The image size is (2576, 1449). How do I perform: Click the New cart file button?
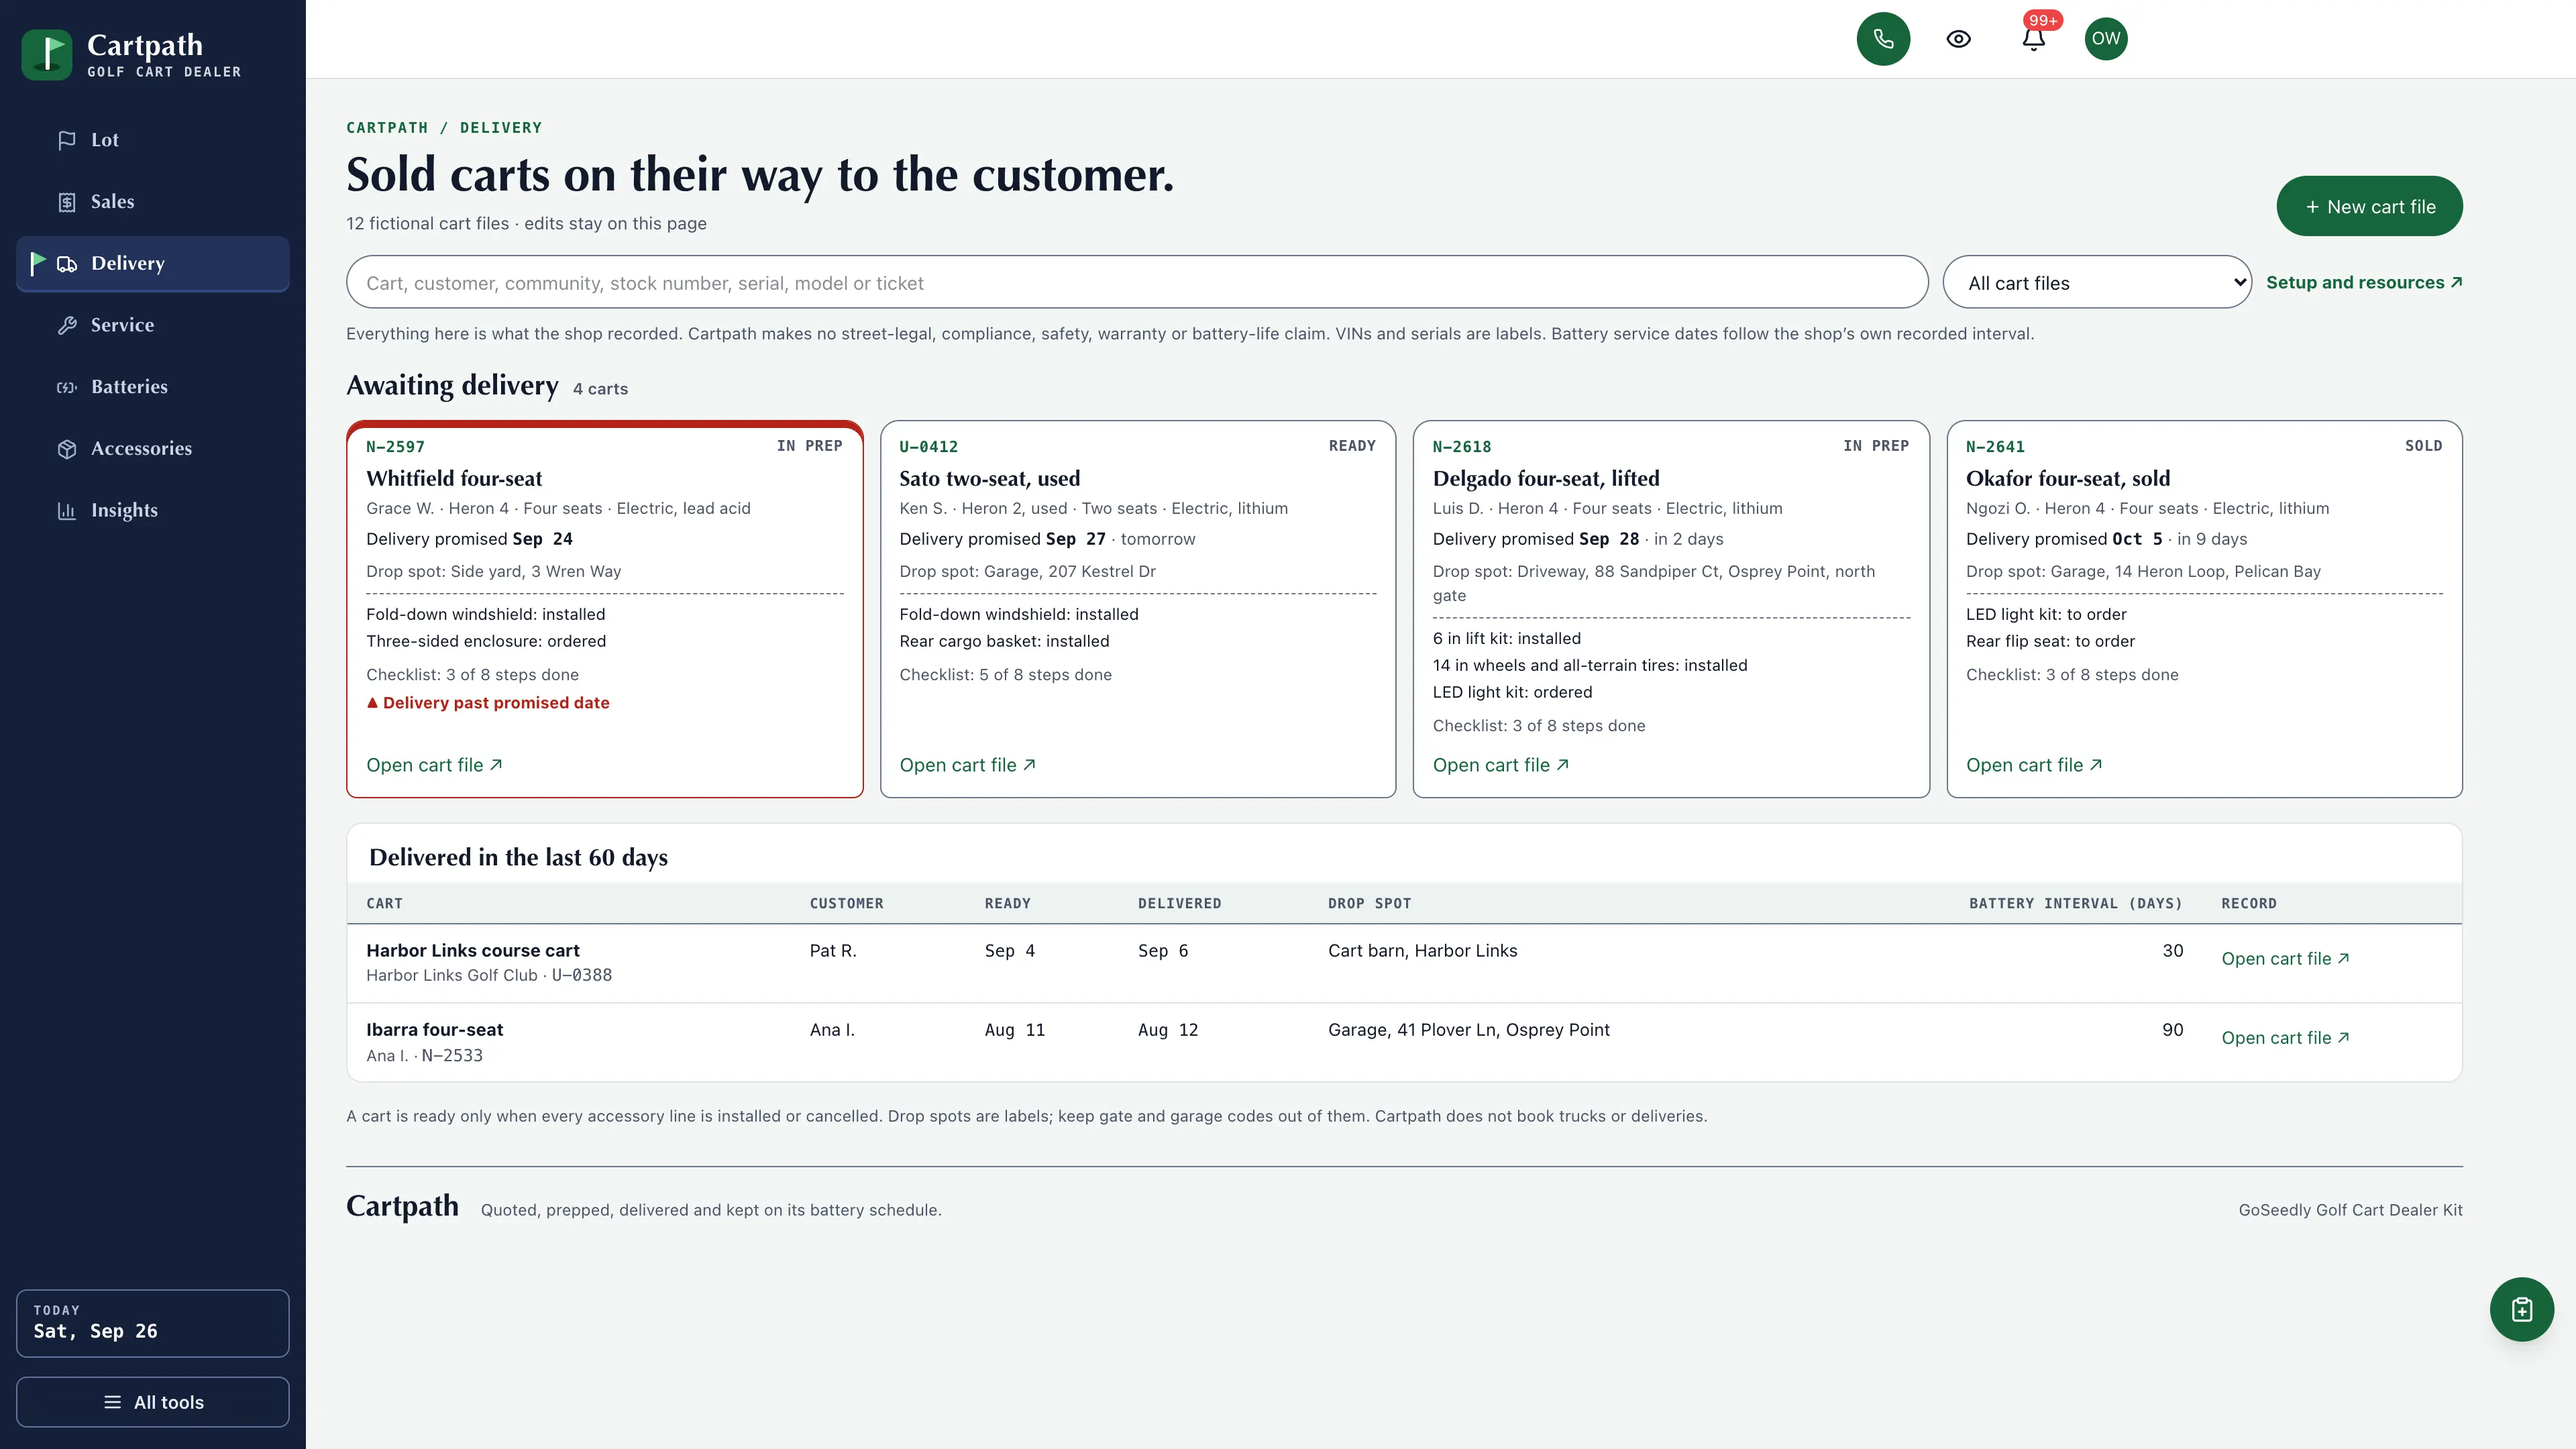point(2369,207)
